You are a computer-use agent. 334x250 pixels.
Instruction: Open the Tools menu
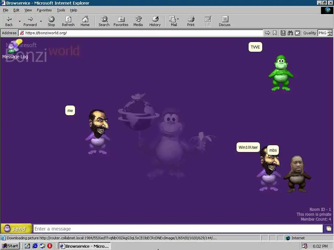coord(61,10)
